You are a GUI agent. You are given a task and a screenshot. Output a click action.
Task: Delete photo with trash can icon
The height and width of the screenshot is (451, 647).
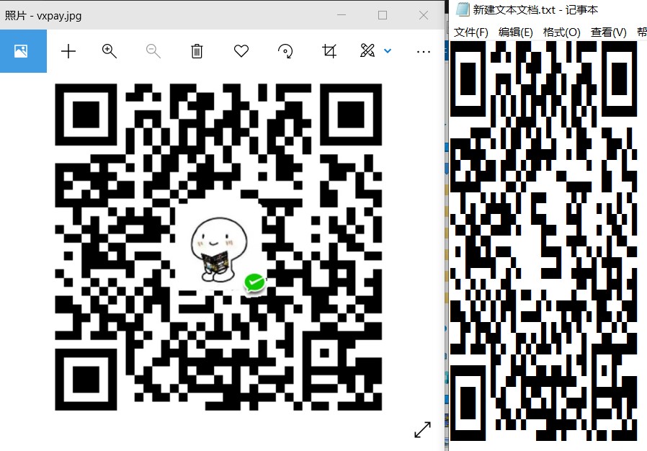click(197, 51)
